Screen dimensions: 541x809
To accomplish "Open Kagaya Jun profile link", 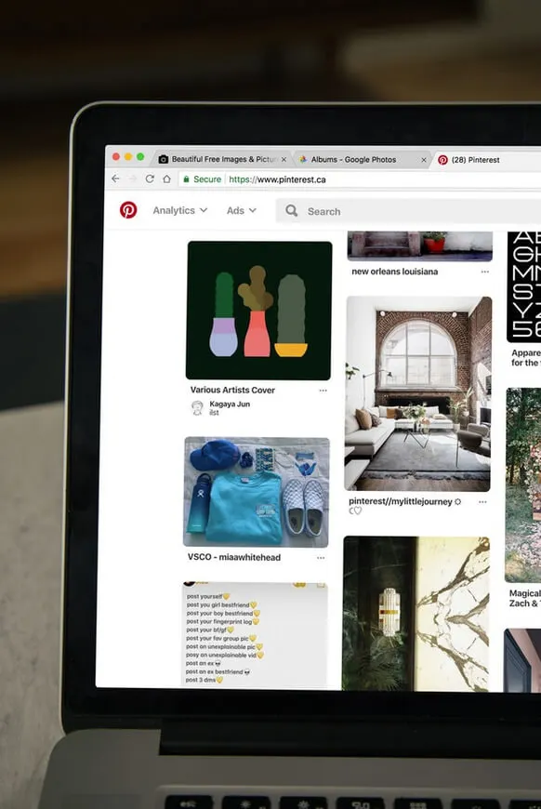I will point(230,404).
